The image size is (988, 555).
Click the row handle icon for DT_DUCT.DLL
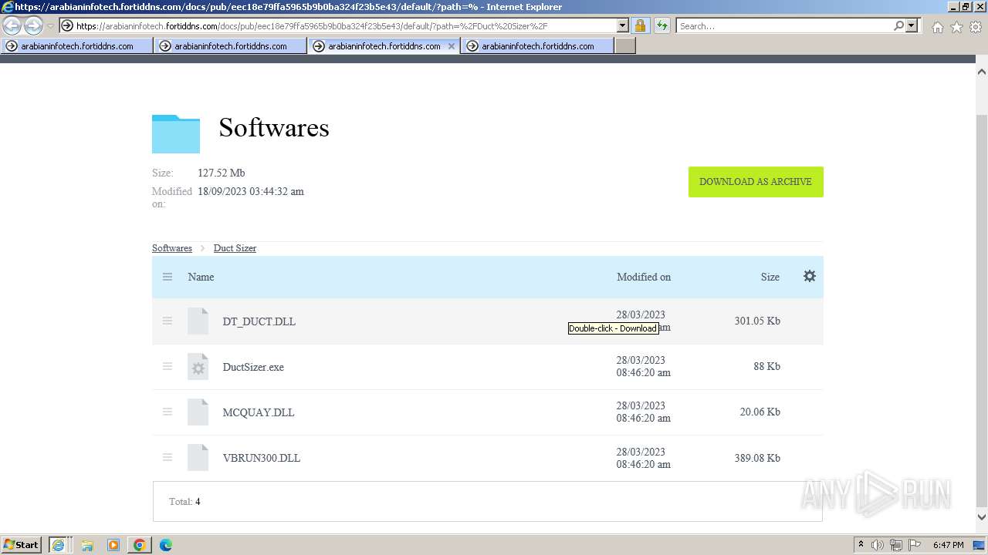pyautogui.click(x=167, y=321)
